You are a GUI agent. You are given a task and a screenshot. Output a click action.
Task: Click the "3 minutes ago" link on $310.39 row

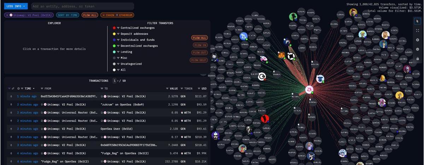28,137
